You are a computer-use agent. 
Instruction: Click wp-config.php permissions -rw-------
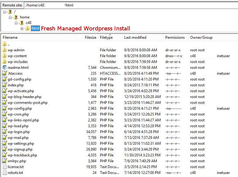pyautogui.click(x=173, y=108)
